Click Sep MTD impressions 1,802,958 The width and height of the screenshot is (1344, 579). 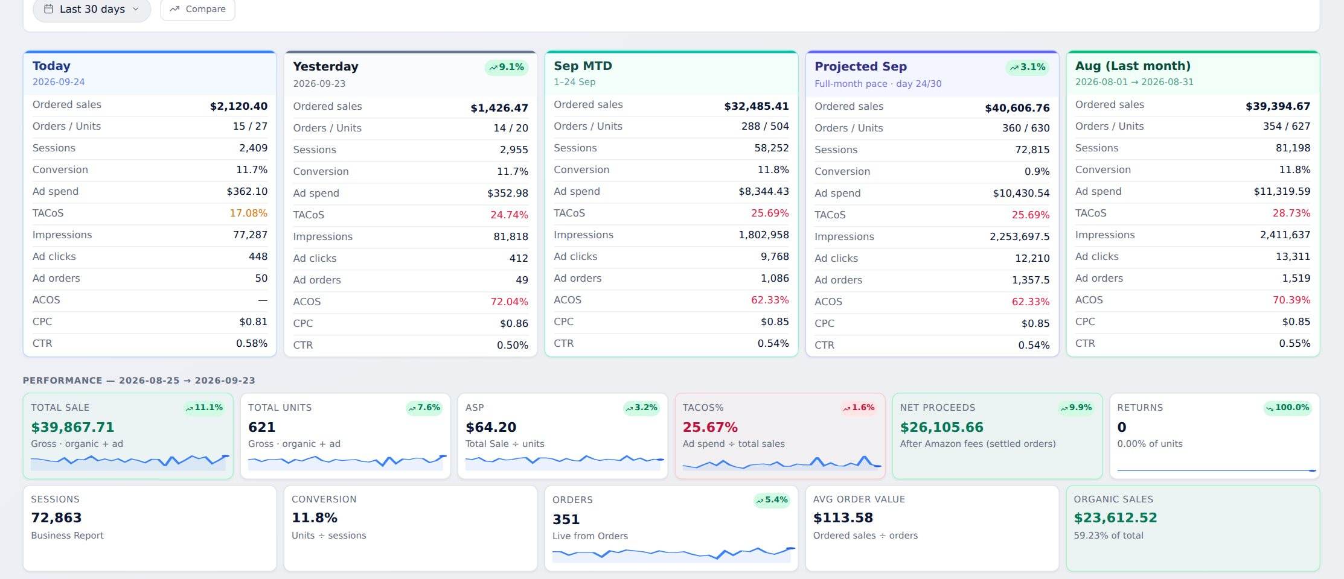tap(764, 235)
